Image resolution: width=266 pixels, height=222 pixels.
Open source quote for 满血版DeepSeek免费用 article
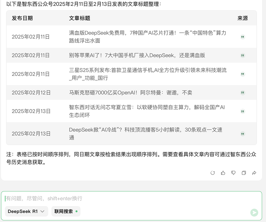coord(242,37)
